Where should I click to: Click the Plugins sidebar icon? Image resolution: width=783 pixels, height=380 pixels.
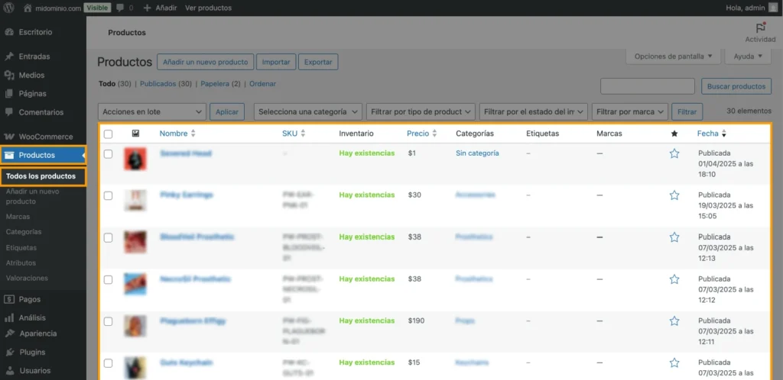[x=9, y=352]
